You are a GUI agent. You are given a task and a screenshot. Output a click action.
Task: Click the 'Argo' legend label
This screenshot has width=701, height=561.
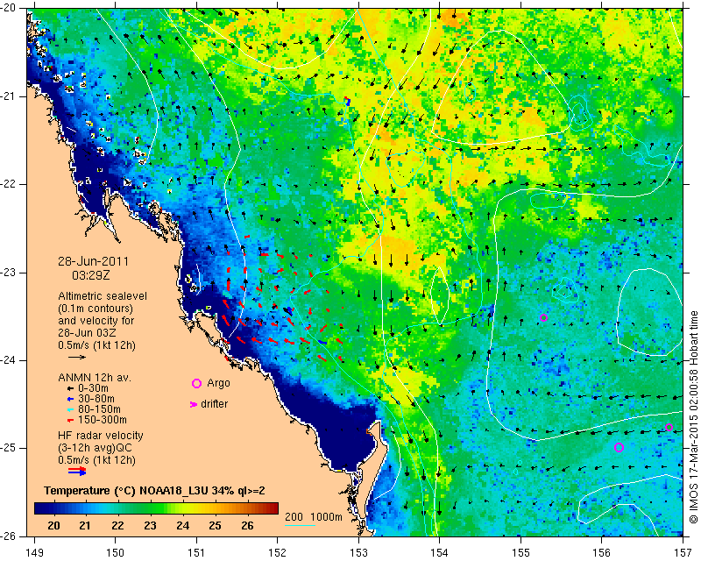(x=218, y=383)
